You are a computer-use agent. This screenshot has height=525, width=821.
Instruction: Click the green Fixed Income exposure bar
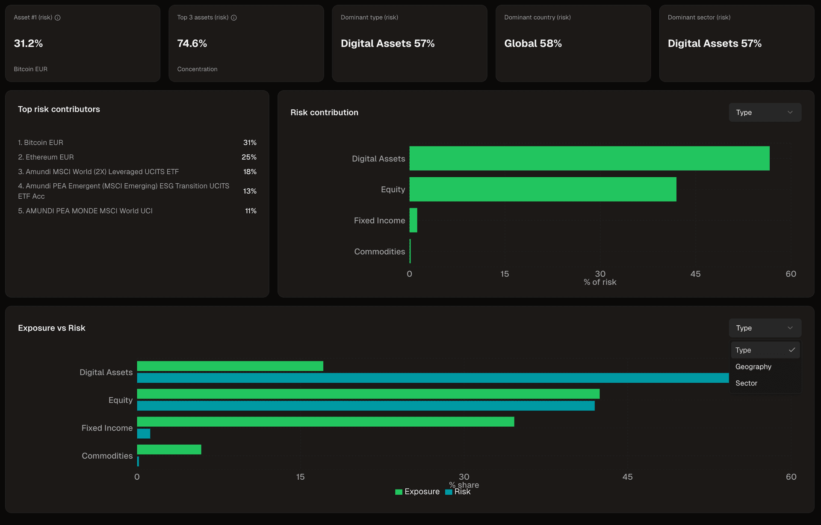[325, 422]
